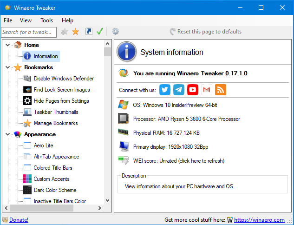The image size is (294, 225).
Task: Click the Processor AMD Ryzen 5 3600 text
Action: (187, 119)
